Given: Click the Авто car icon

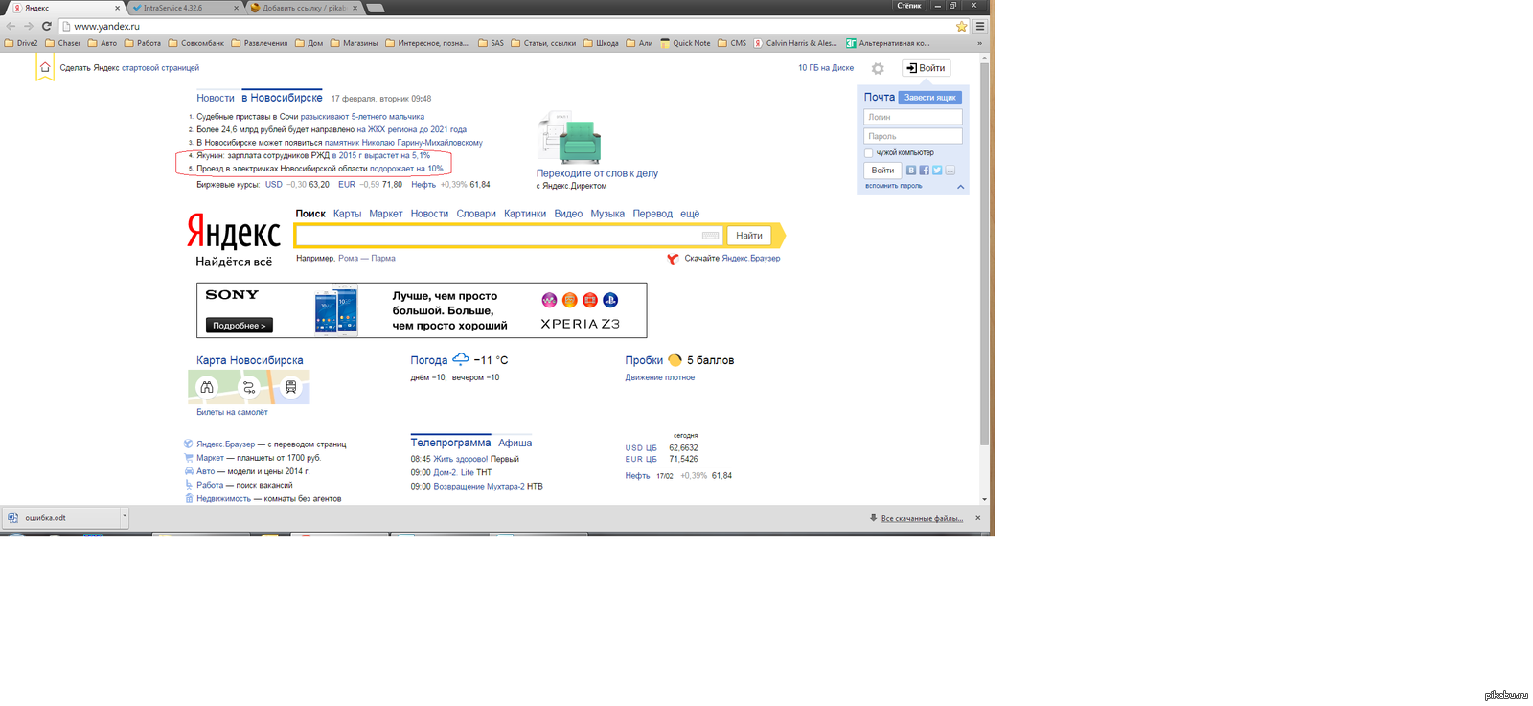Looking at the screenshot, I should click(188, 470).
